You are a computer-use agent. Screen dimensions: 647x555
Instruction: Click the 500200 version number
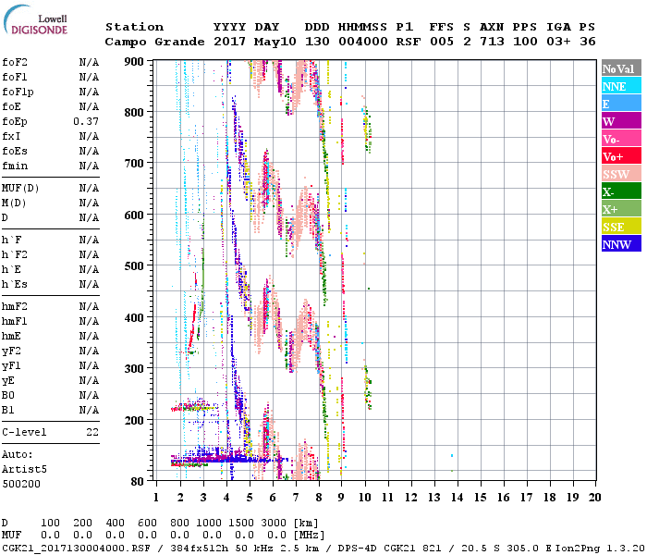coord(21,485)
